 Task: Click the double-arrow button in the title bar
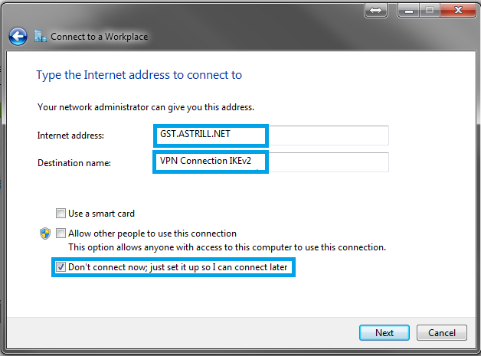click(x=376, y=10)
